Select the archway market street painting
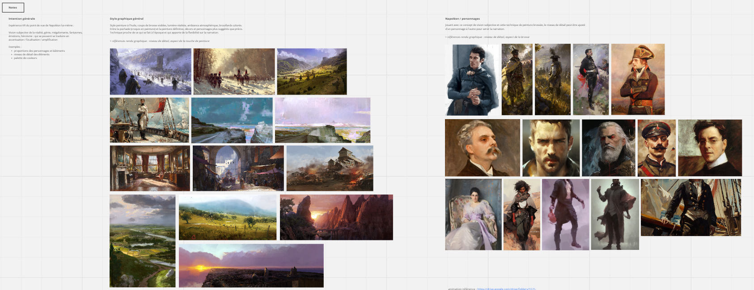This screenshot has width=754, height=290. click(x=238, y=168)
